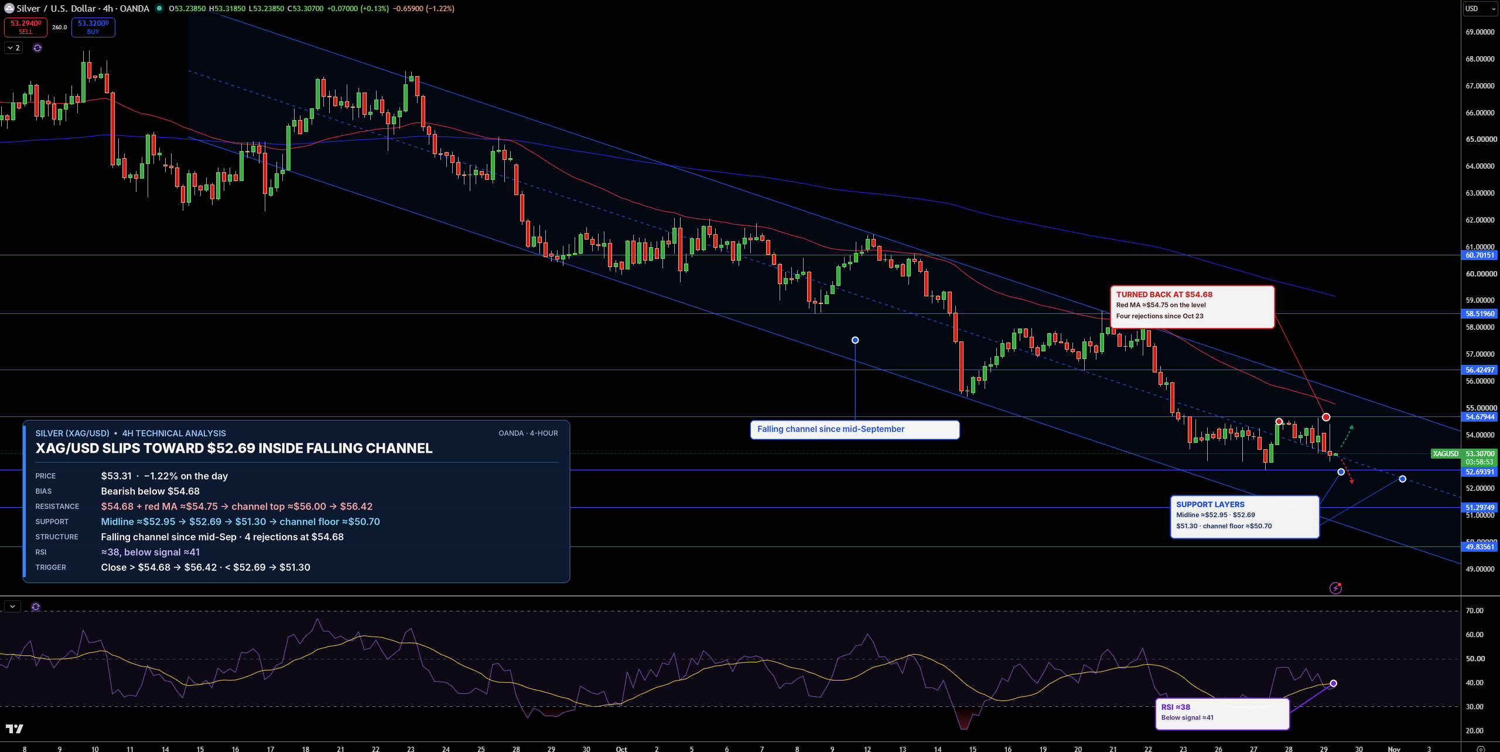1500x752 pixels.
Task: Click the Oct label on the time axis
Action: 621,748
